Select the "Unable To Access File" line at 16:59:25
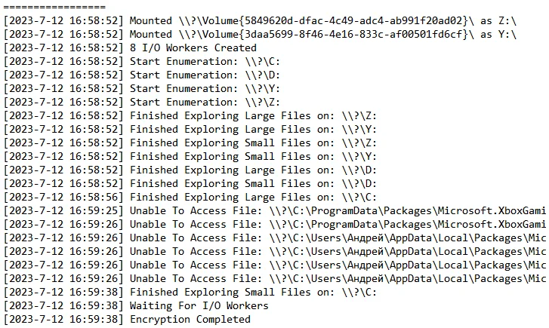The height and width of the screenshot is (328, 549). (x=302, y=210)
